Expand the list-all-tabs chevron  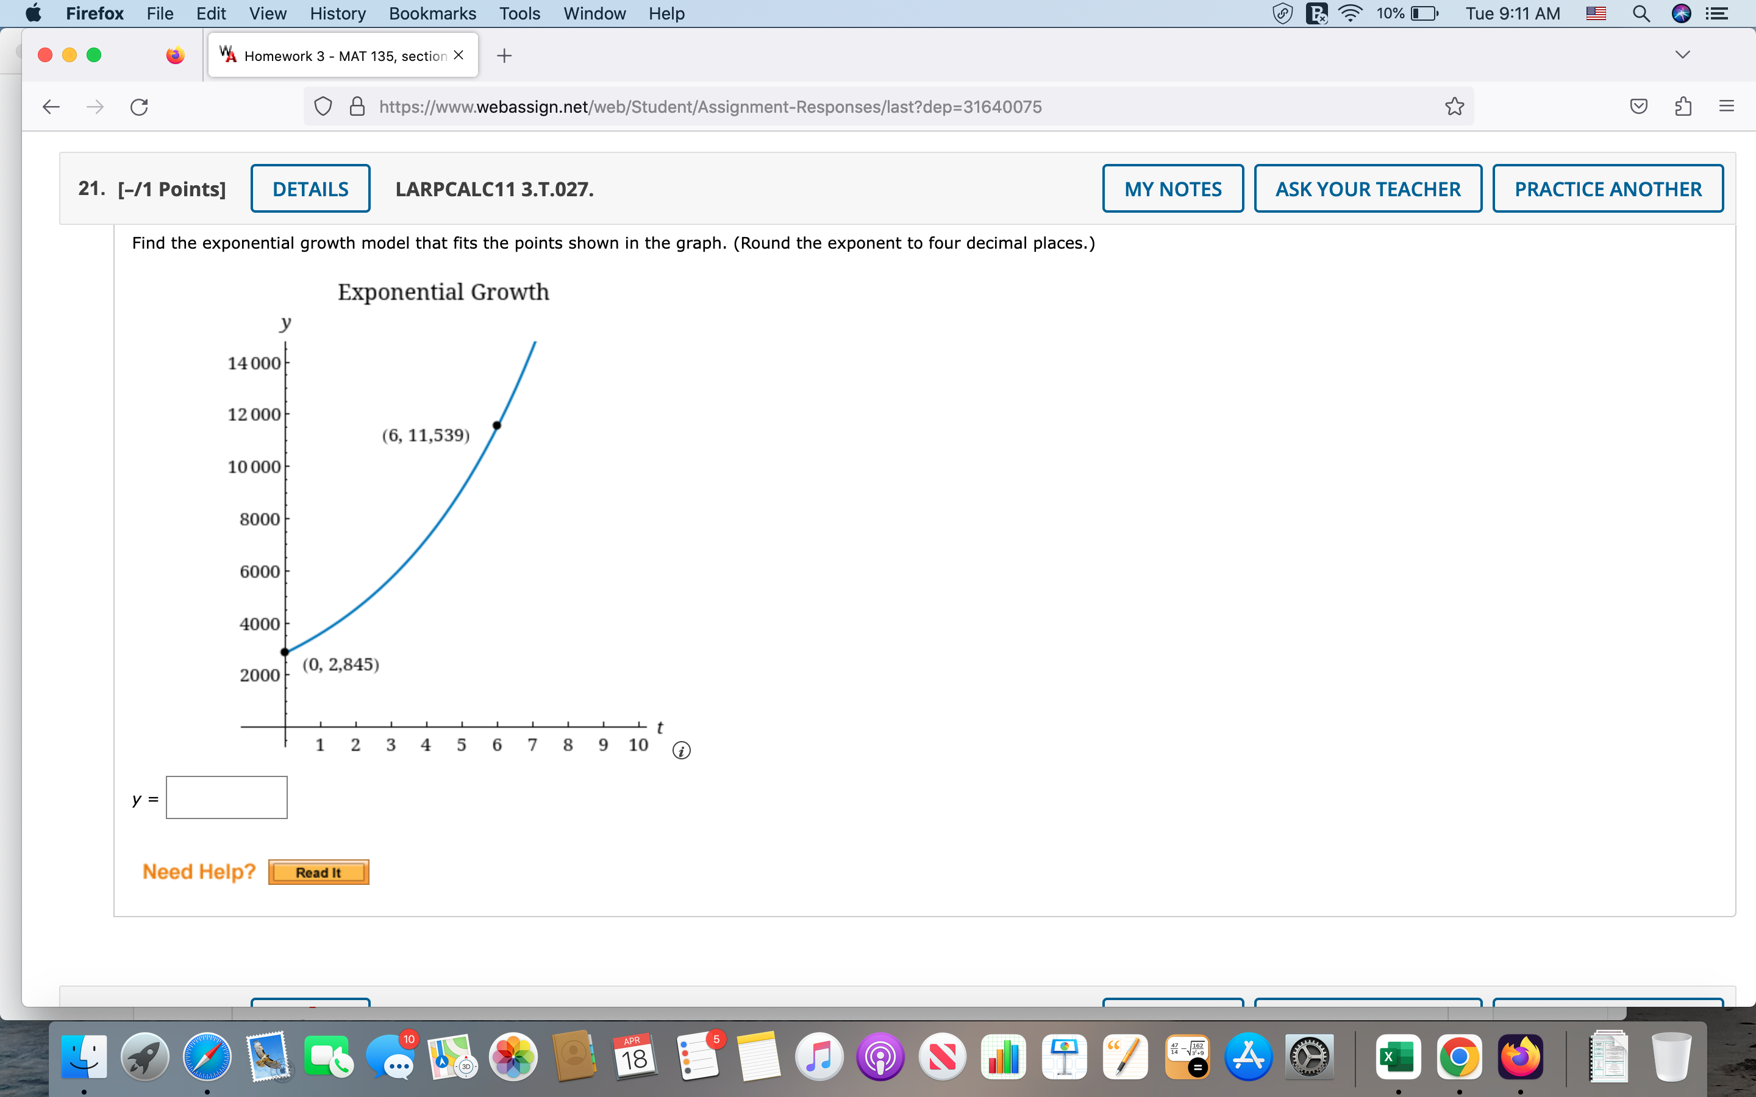click(1683, 53)
